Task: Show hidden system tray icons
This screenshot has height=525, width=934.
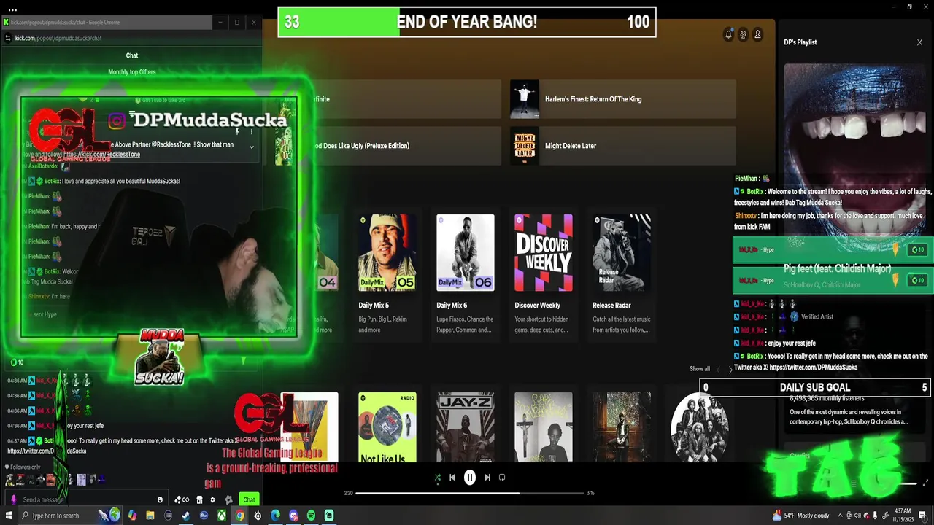Action: [840, 516]
